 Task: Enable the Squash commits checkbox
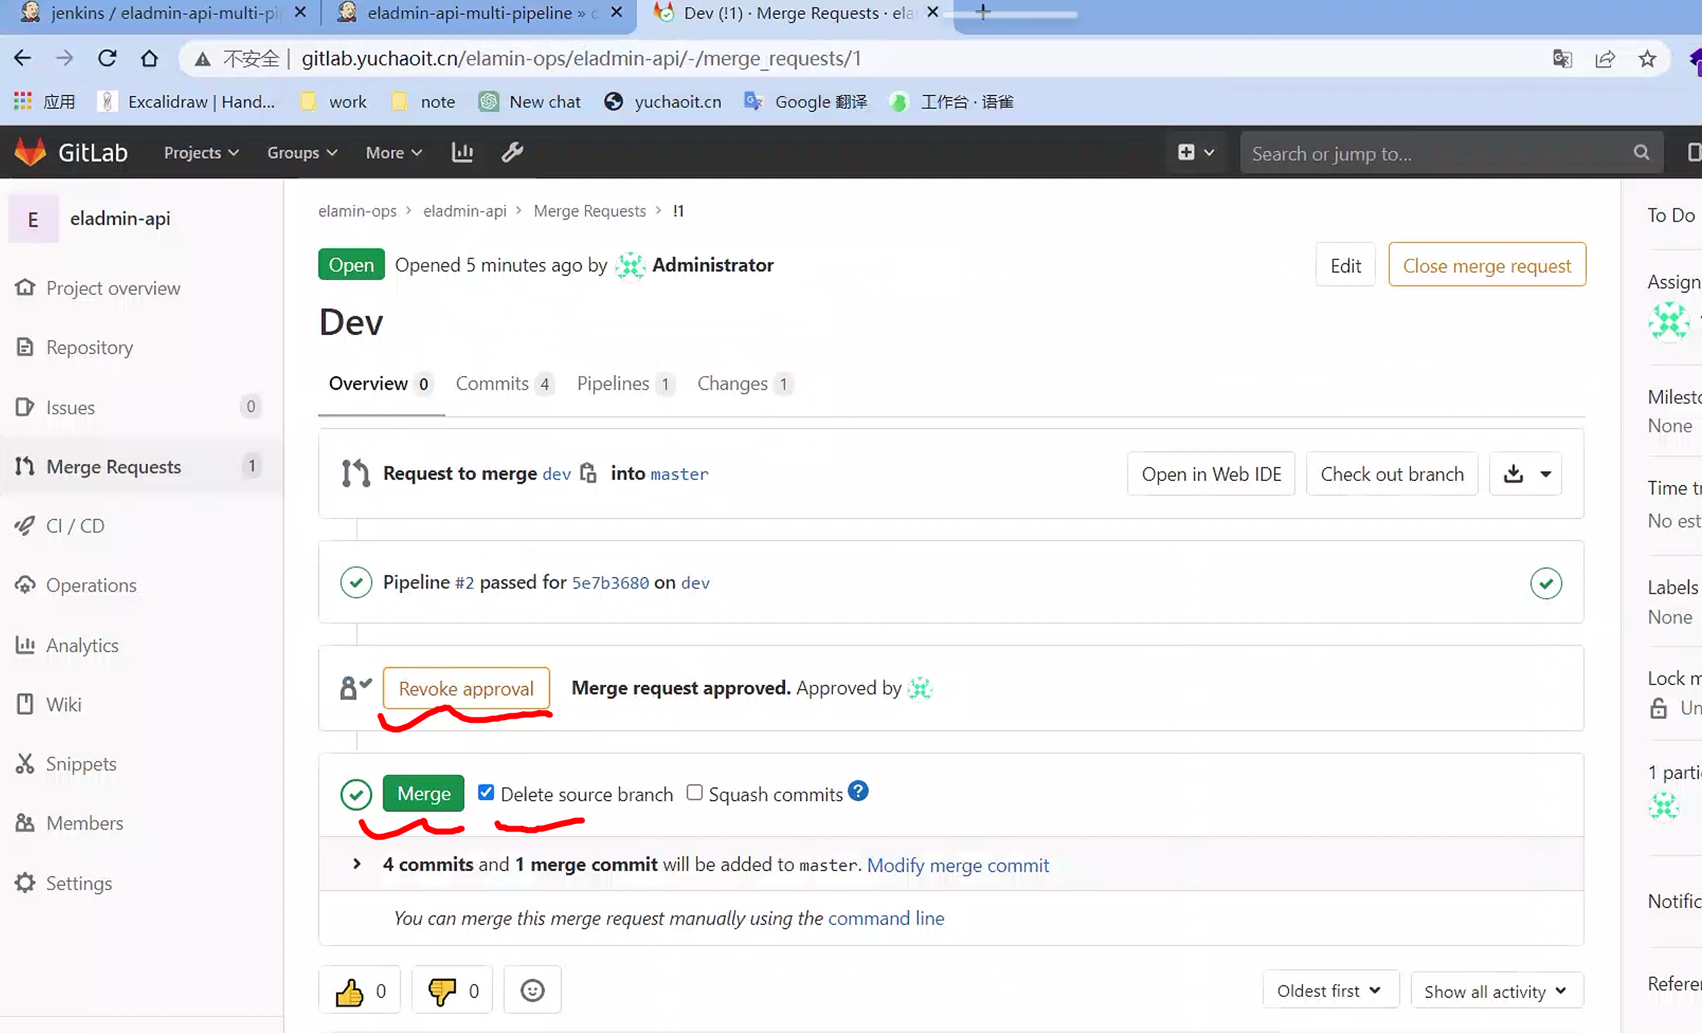pos(694,792)
